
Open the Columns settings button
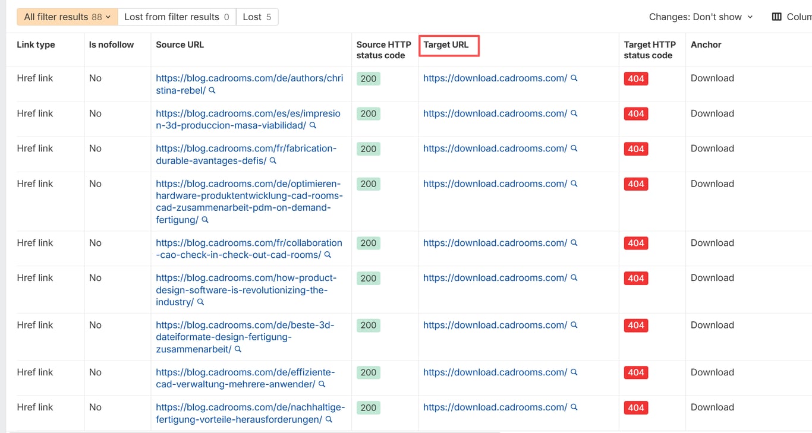792,17
